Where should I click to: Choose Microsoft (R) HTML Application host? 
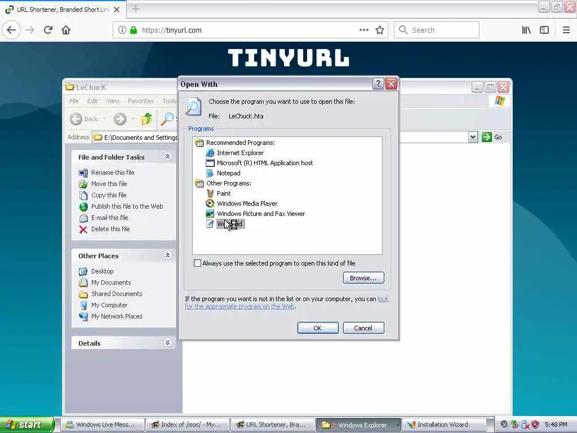(x=265, y=163)
